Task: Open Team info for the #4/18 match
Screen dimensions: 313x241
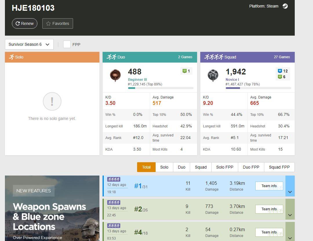Action: [269, 232]
